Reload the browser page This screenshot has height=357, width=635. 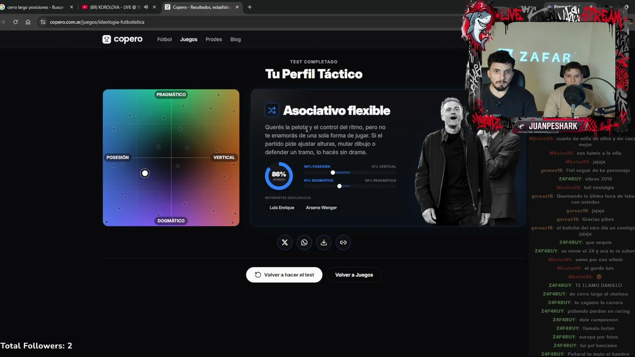(15, 22)
